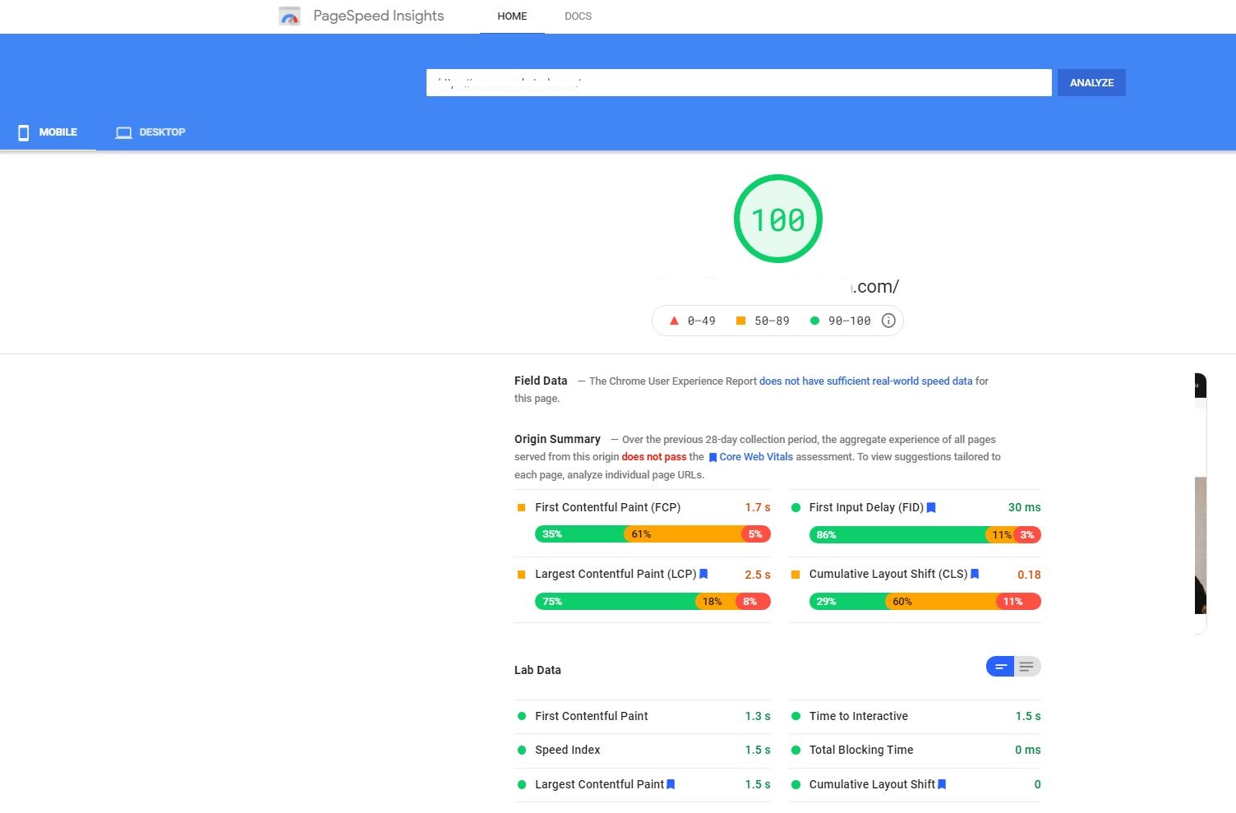Switch Lab Data to expanded list view
The width and height of the screenshot is (1236, 813).
1027,667
